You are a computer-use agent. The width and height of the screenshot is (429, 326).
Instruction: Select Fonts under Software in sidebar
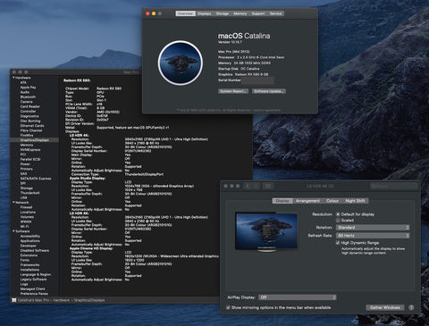[x=24, y=260]
